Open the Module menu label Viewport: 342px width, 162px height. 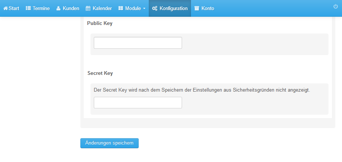coord(133,9)
